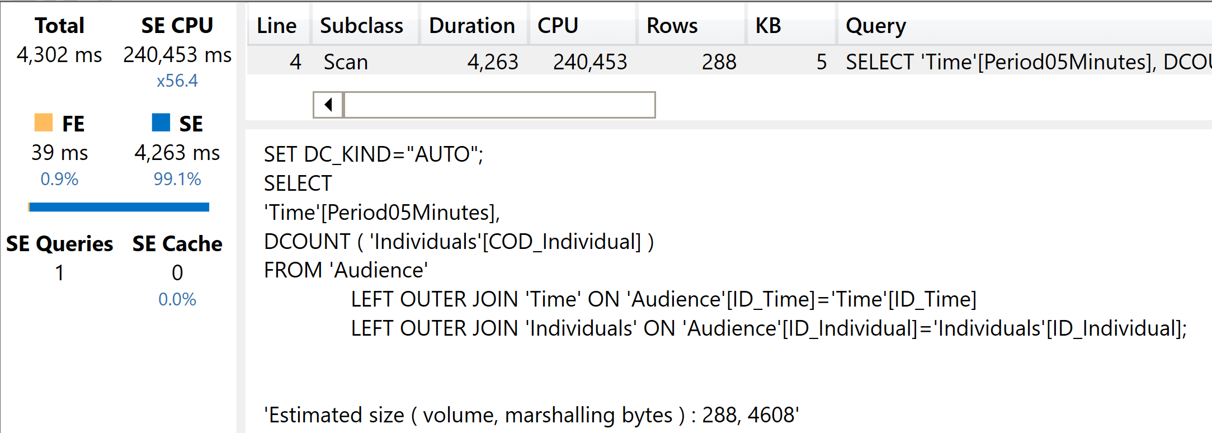Click the scroll left arrow button
Image resolution: width=1212 pixels, height=433 pixels.
(328, 105)
